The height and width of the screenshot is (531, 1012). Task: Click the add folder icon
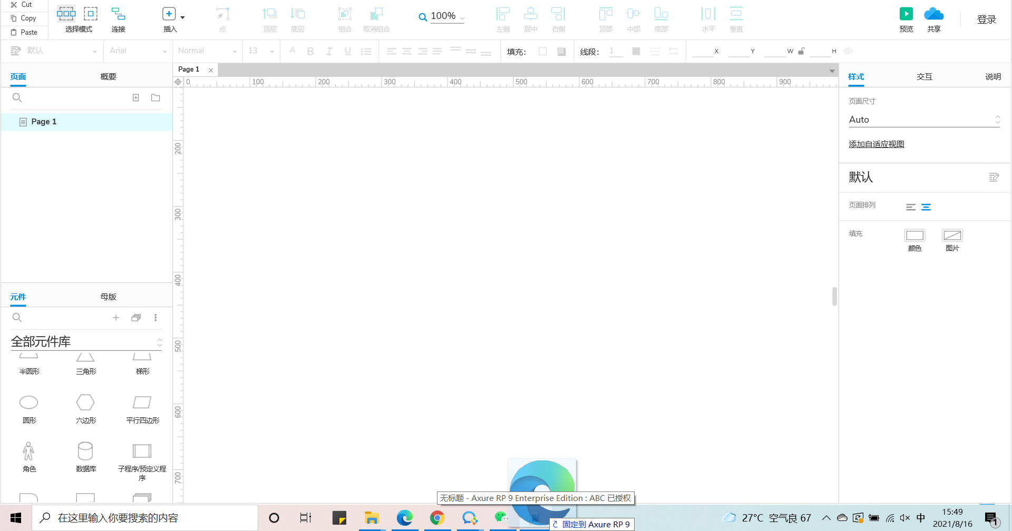pyautogui.click(x=155, y=97)
